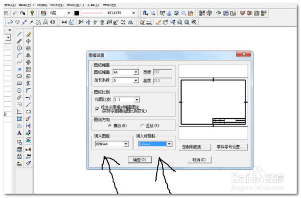Click the Redo arrow icon
301x198 pixels.
tap(23, 13)
